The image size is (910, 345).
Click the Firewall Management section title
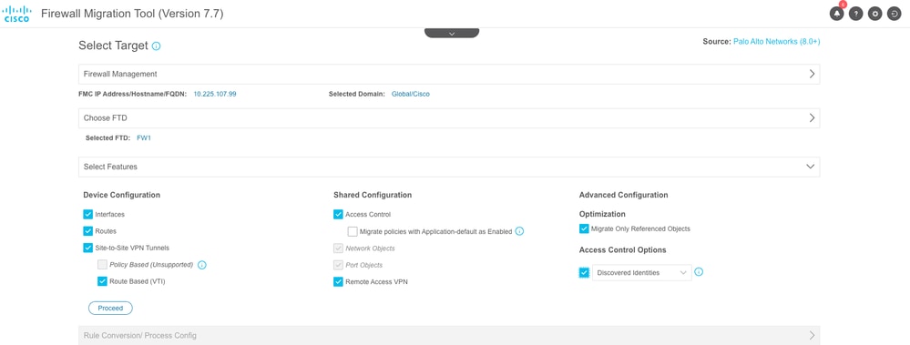click(x=120, y=75)
